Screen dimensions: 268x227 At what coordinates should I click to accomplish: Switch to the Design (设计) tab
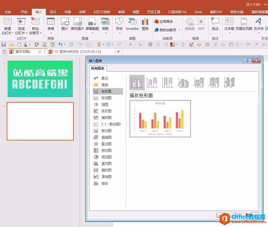click(x=53, y=12)
